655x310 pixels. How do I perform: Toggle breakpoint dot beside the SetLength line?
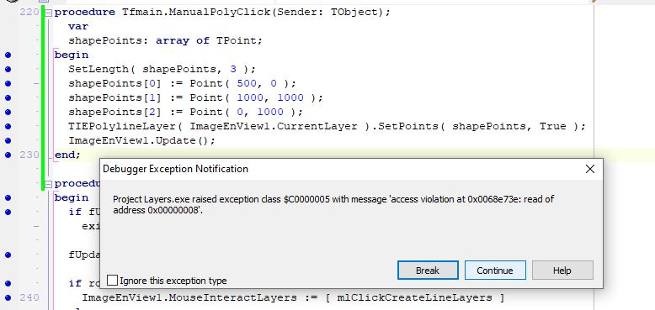(8, 69)
